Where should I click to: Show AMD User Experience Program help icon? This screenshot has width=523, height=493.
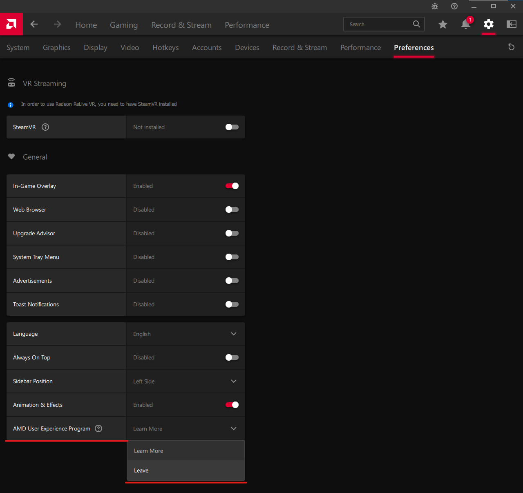[98, 428]
